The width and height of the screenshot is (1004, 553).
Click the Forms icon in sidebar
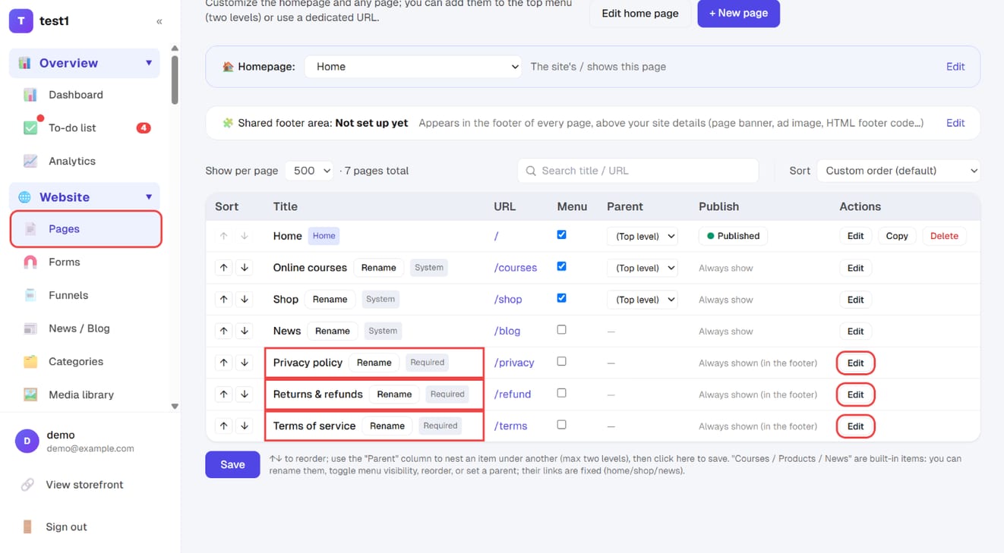(30, 262)
